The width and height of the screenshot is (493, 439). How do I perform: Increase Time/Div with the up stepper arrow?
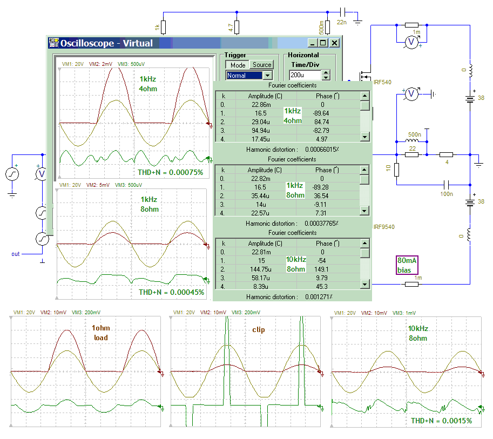(x=326, y=72)
